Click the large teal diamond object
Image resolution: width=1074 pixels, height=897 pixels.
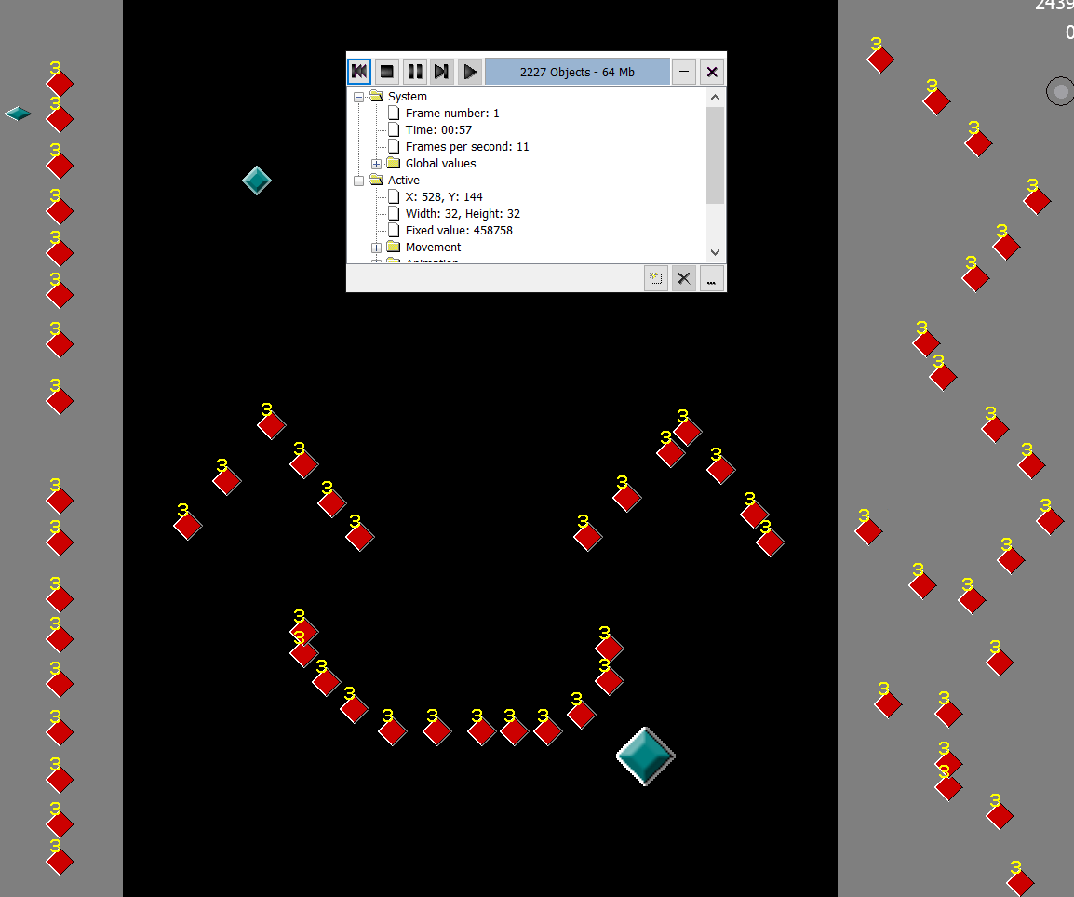(x=645, y=756)
